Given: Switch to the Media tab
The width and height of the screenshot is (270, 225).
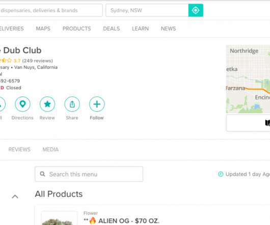Looking at the screenshot, I should [x=50, y=149].
